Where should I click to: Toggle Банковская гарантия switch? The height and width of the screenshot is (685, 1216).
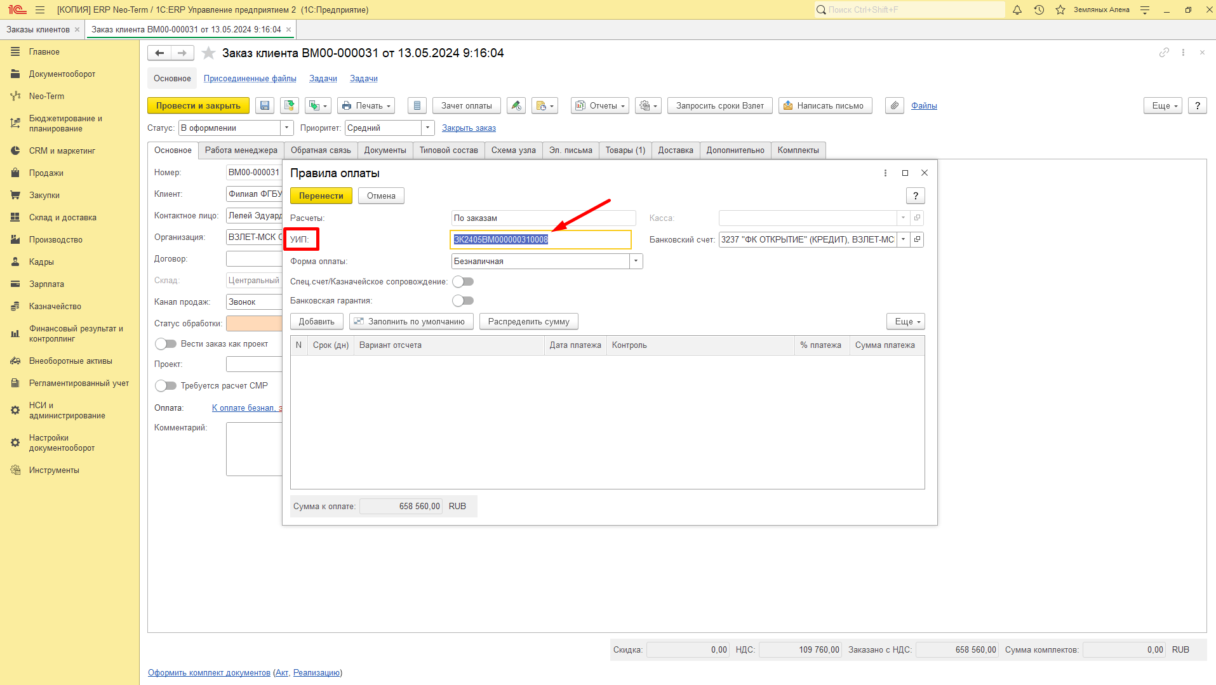(463, 301)
